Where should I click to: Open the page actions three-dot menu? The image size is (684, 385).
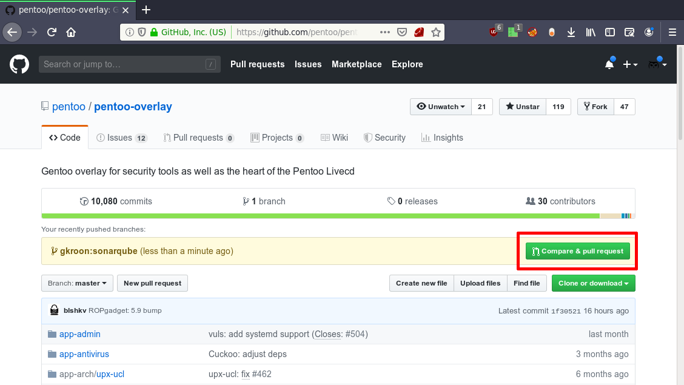[384, 32]
